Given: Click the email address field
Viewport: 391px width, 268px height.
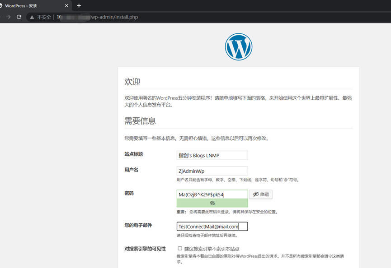Looking at the screenshot, I should coord(212,226).
